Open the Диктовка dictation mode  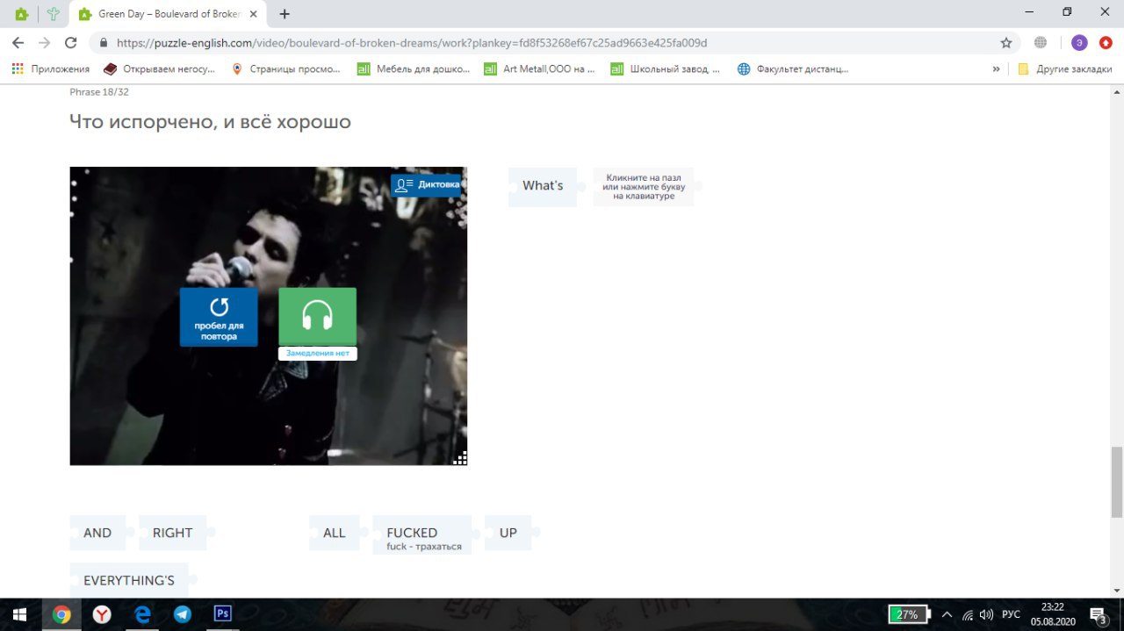426,184
